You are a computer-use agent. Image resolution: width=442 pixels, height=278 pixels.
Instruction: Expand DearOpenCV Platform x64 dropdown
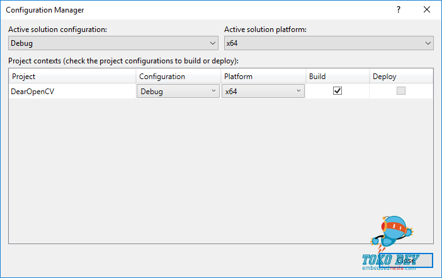pos(263,91)
